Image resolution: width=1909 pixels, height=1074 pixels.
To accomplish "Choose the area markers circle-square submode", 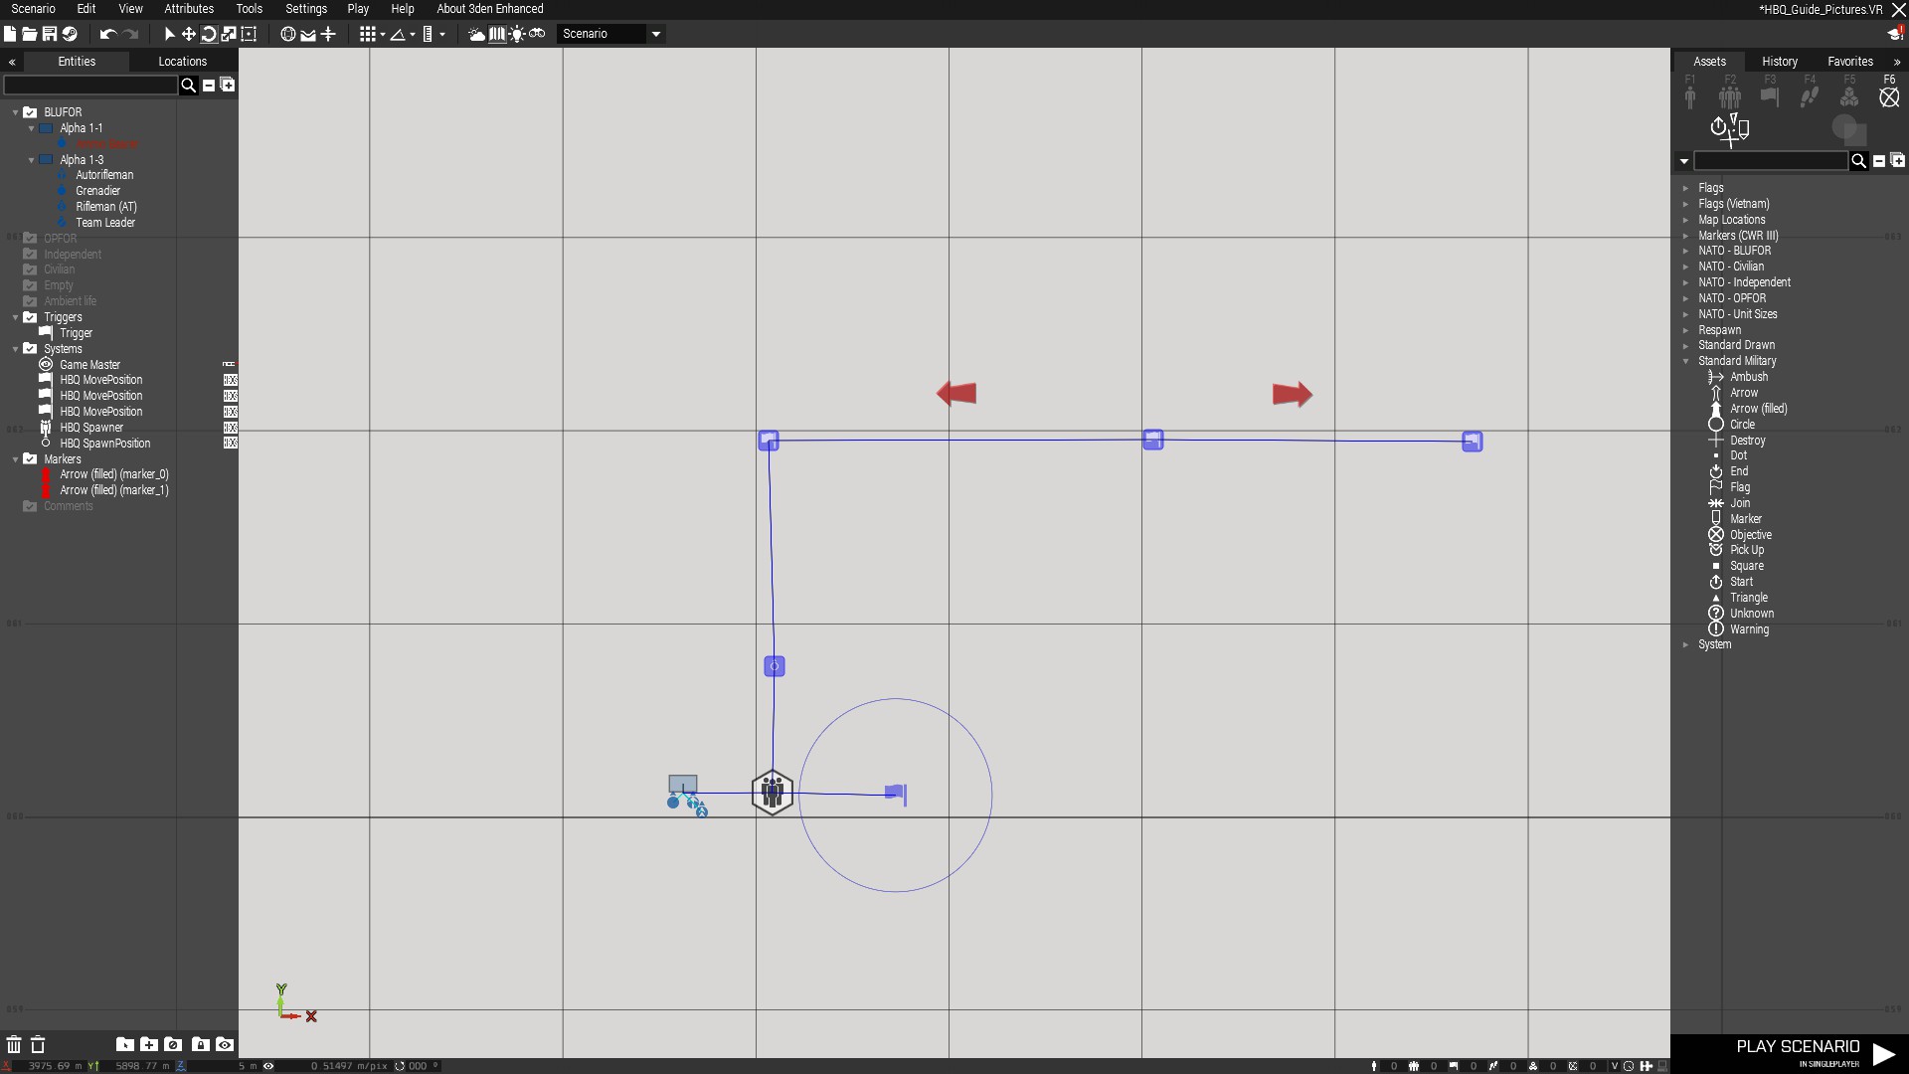I will click(x=1849, y=129).
